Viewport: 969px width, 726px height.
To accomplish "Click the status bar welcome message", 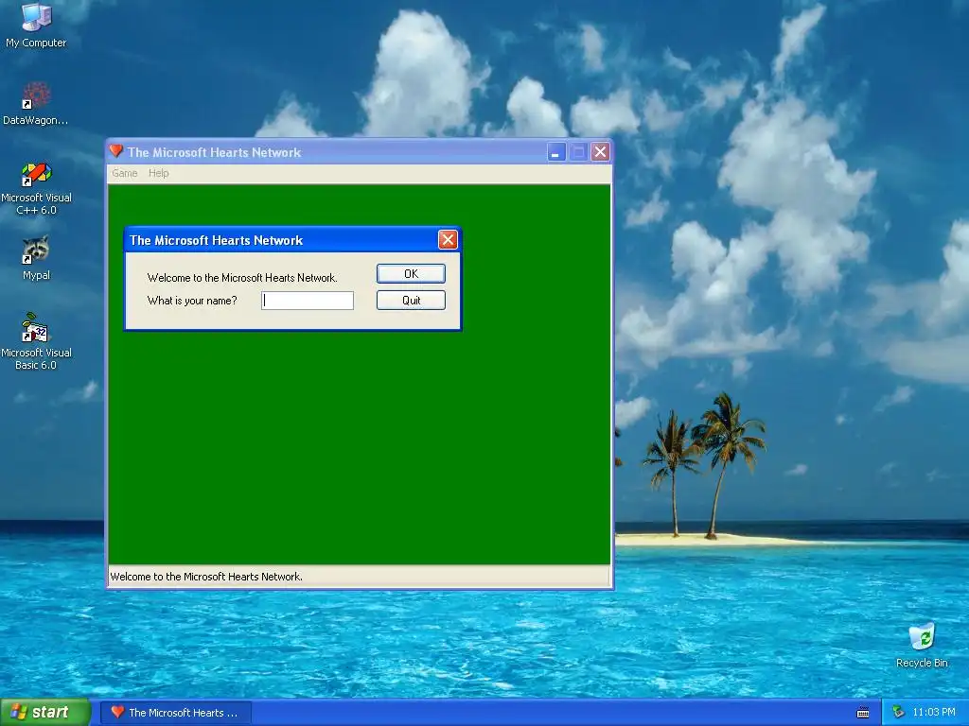I will coord(206,577).
